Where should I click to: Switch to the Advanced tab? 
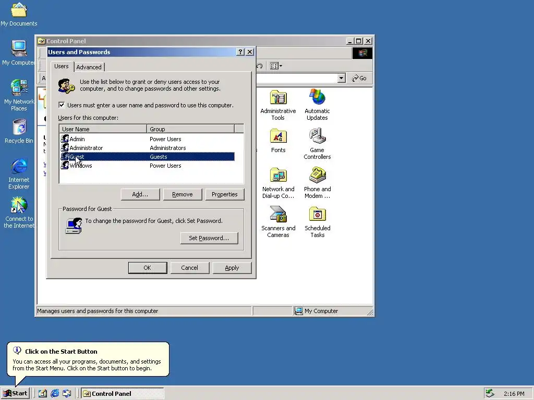(89, 67)
